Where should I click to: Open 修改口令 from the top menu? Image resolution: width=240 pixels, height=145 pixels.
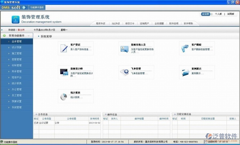pyautogui.click(x=130, y=23)
